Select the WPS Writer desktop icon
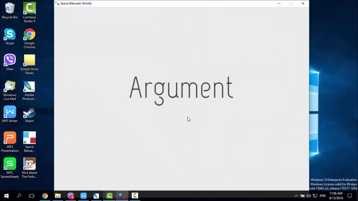Image resolution: width=358 pixels, height=201 pixels. pyautogui.click(x=10, y=114)
